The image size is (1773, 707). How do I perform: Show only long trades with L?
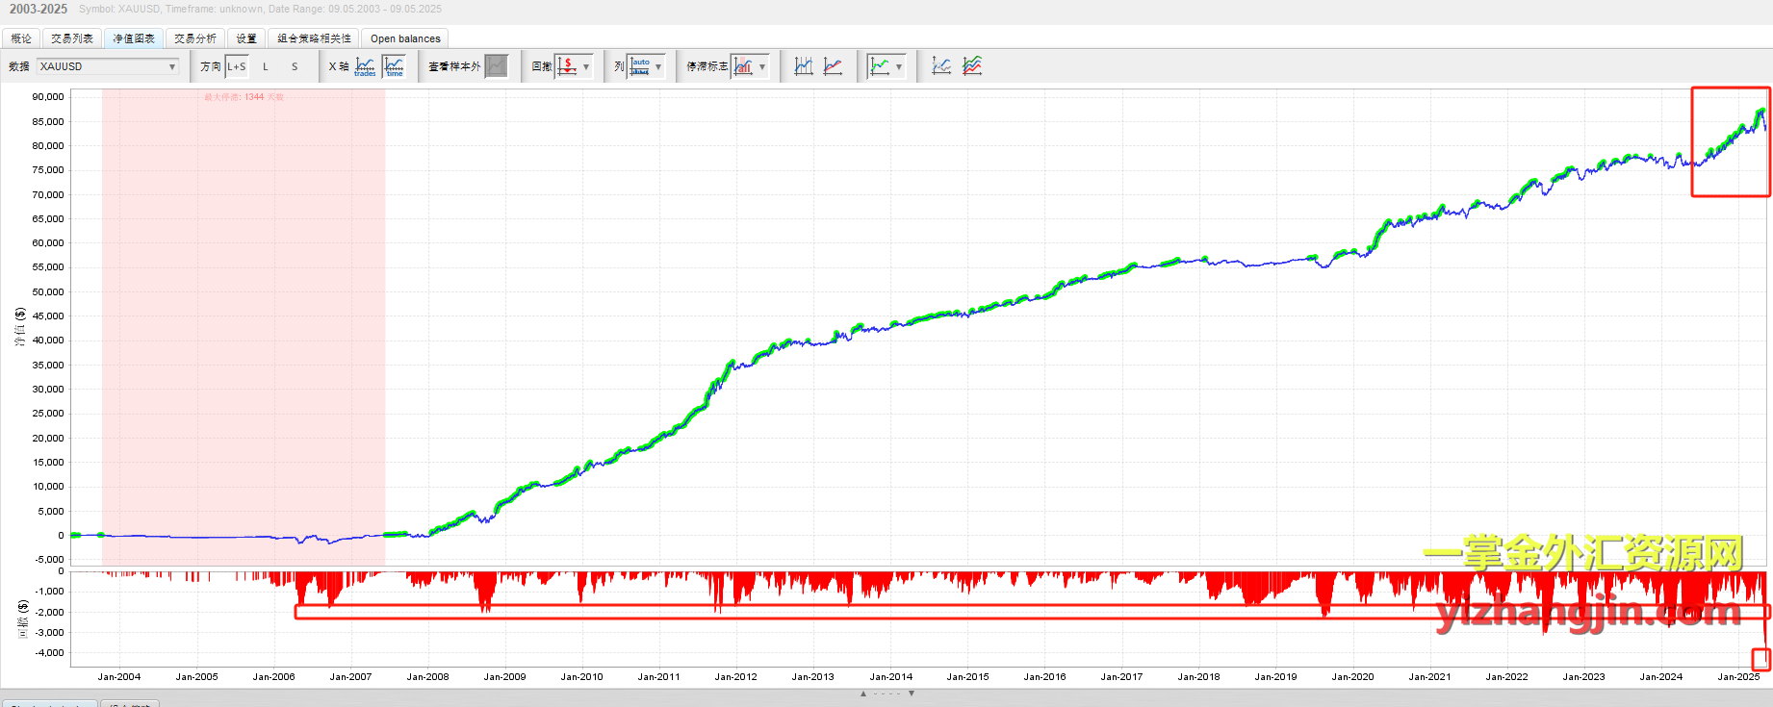(x=266, y=66)
